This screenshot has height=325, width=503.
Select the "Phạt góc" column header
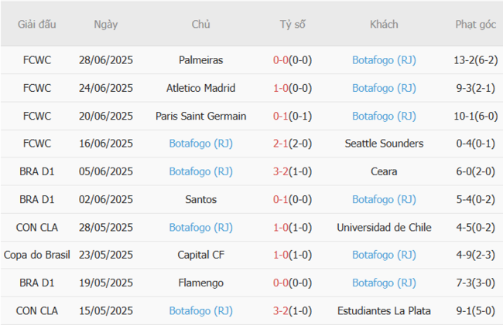[476, 25]
